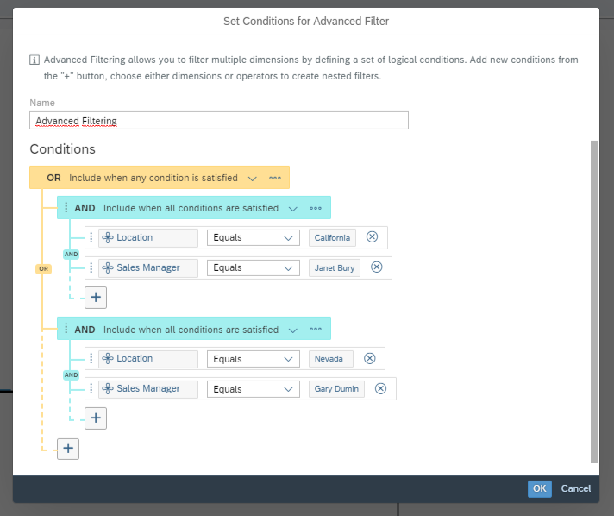This screenshot has width=614, height=516.
Task: Open Equals dropdown for California row
Action: [254, 238]
